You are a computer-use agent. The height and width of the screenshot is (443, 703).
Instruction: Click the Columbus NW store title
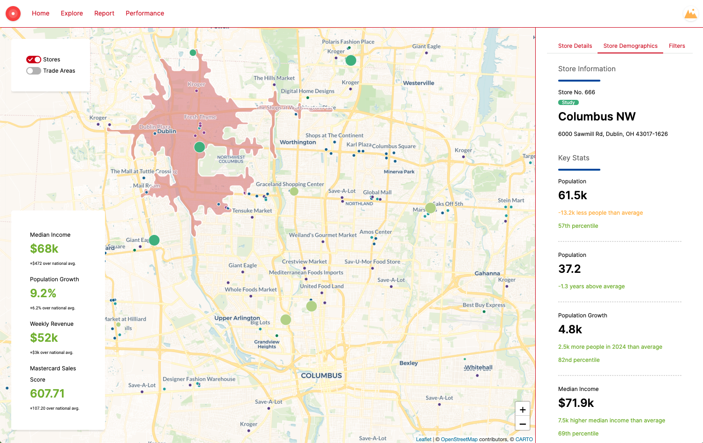pos(597,116)
